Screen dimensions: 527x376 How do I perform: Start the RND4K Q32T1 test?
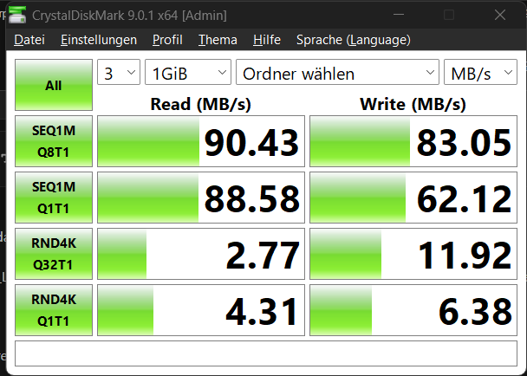tap(54, 254)
